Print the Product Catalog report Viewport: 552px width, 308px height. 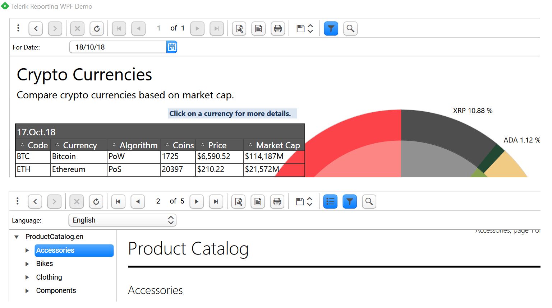[x=277, y=201]
